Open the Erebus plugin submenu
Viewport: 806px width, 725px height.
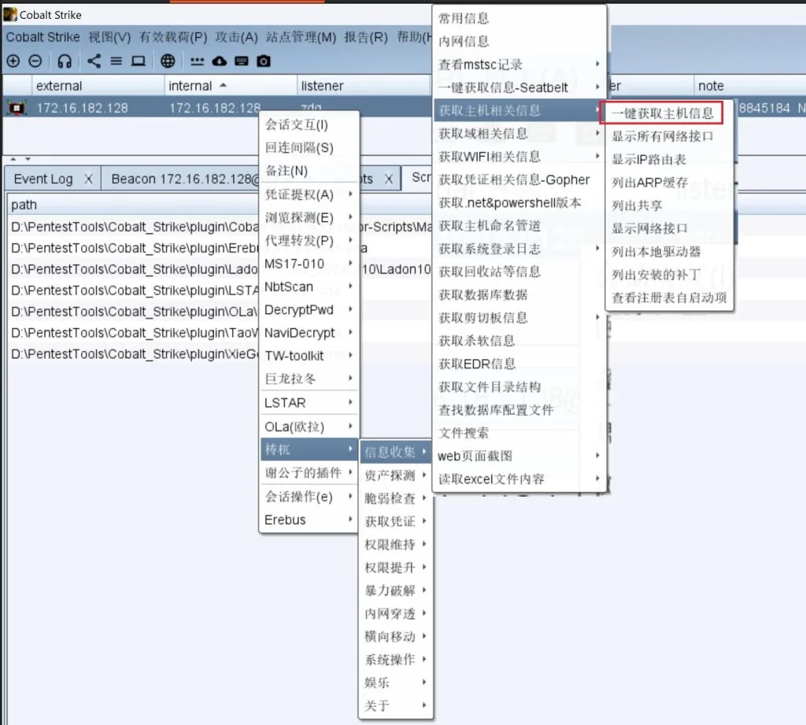coord(309,520)
